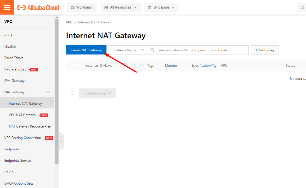306x188 pixels.
Task: Open the All Resources dropdown
Action: tap(120, 7)
